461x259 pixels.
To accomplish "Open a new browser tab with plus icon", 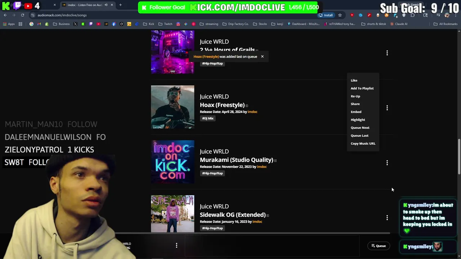I will 120,5.
